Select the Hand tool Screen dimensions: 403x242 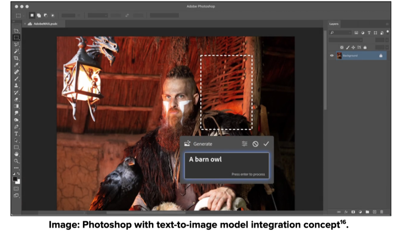16,154
